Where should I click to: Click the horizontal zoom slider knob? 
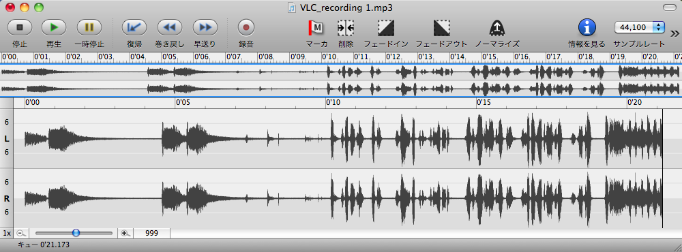tap(76, 233)
